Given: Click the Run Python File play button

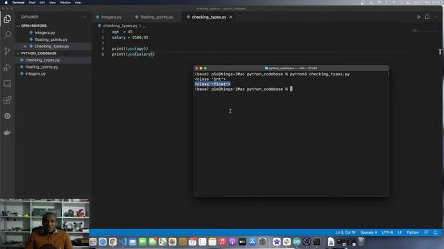Looking at the screenshot, I should 418,17.
